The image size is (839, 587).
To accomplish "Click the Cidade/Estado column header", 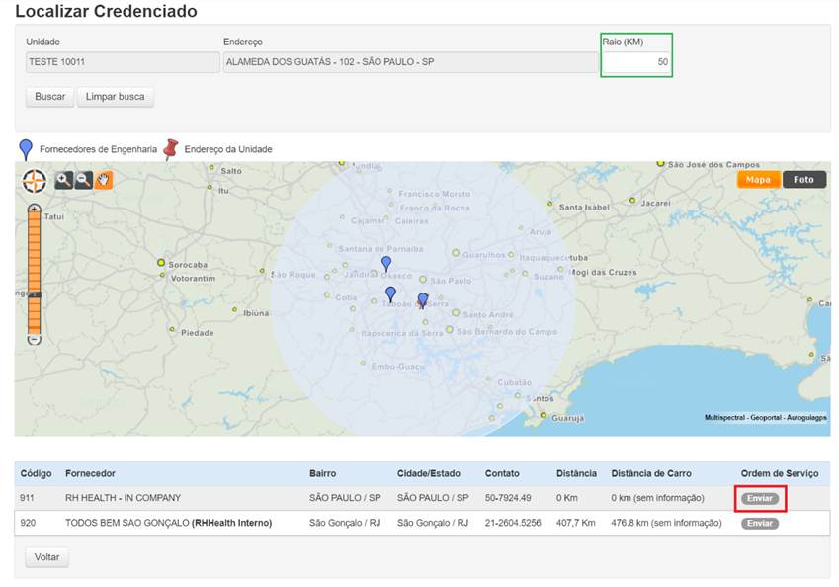I will click(429, 473).
